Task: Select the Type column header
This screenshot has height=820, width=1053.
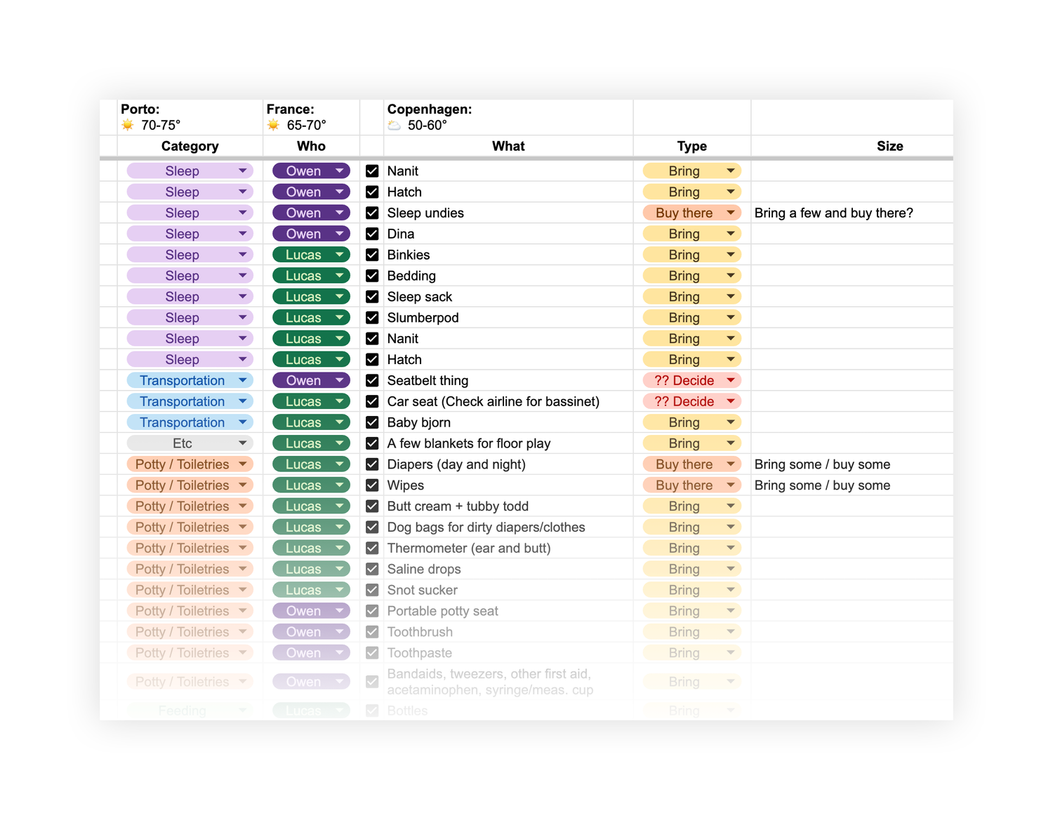Action: [691, 146]
